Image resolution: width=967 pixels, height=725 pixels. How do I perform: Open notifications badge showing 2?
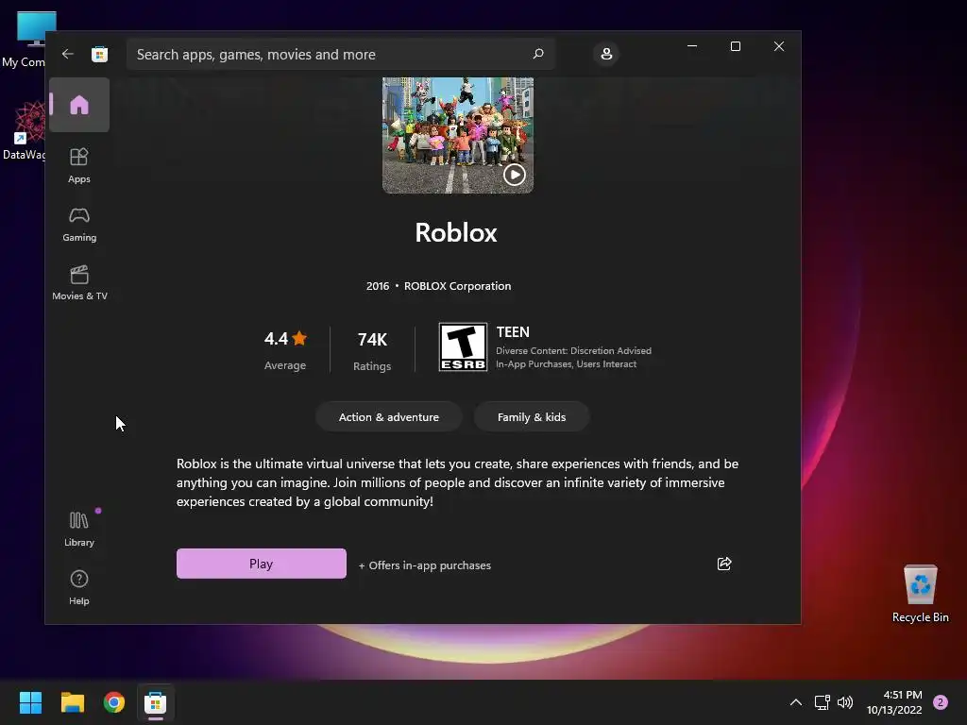[940, 702]
